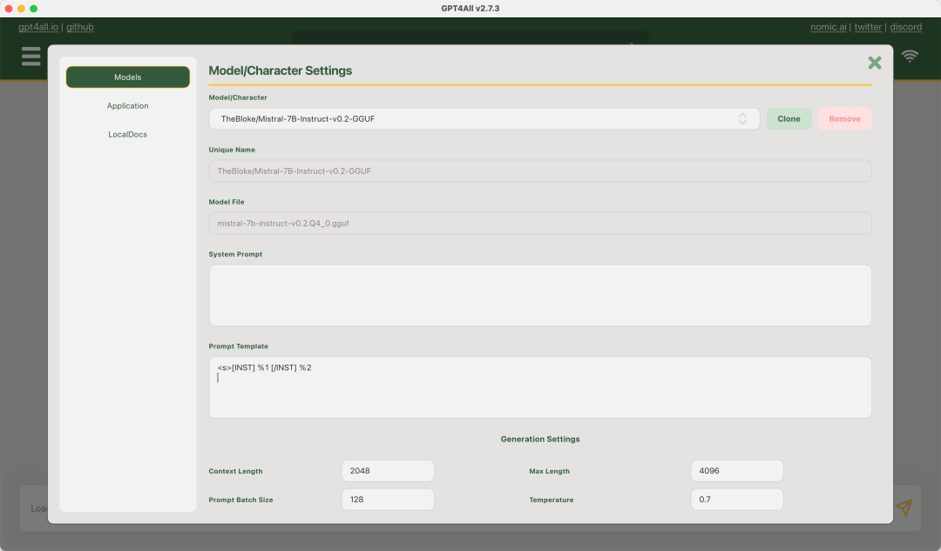Screen dimensions: 941x551
Task: Open the github link
Action: [x=80, y=27]
